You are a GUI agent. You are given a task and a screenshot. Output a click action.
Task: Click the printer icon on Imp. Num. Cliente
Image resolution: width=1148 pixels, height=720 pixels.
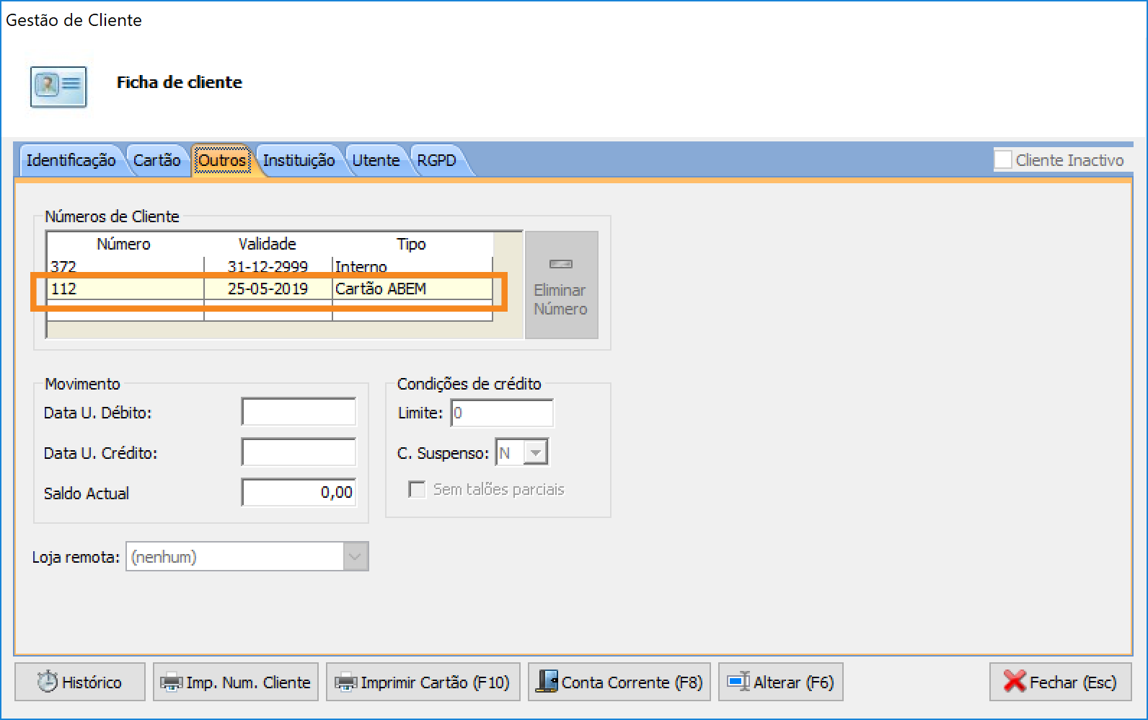click(171, 682)
